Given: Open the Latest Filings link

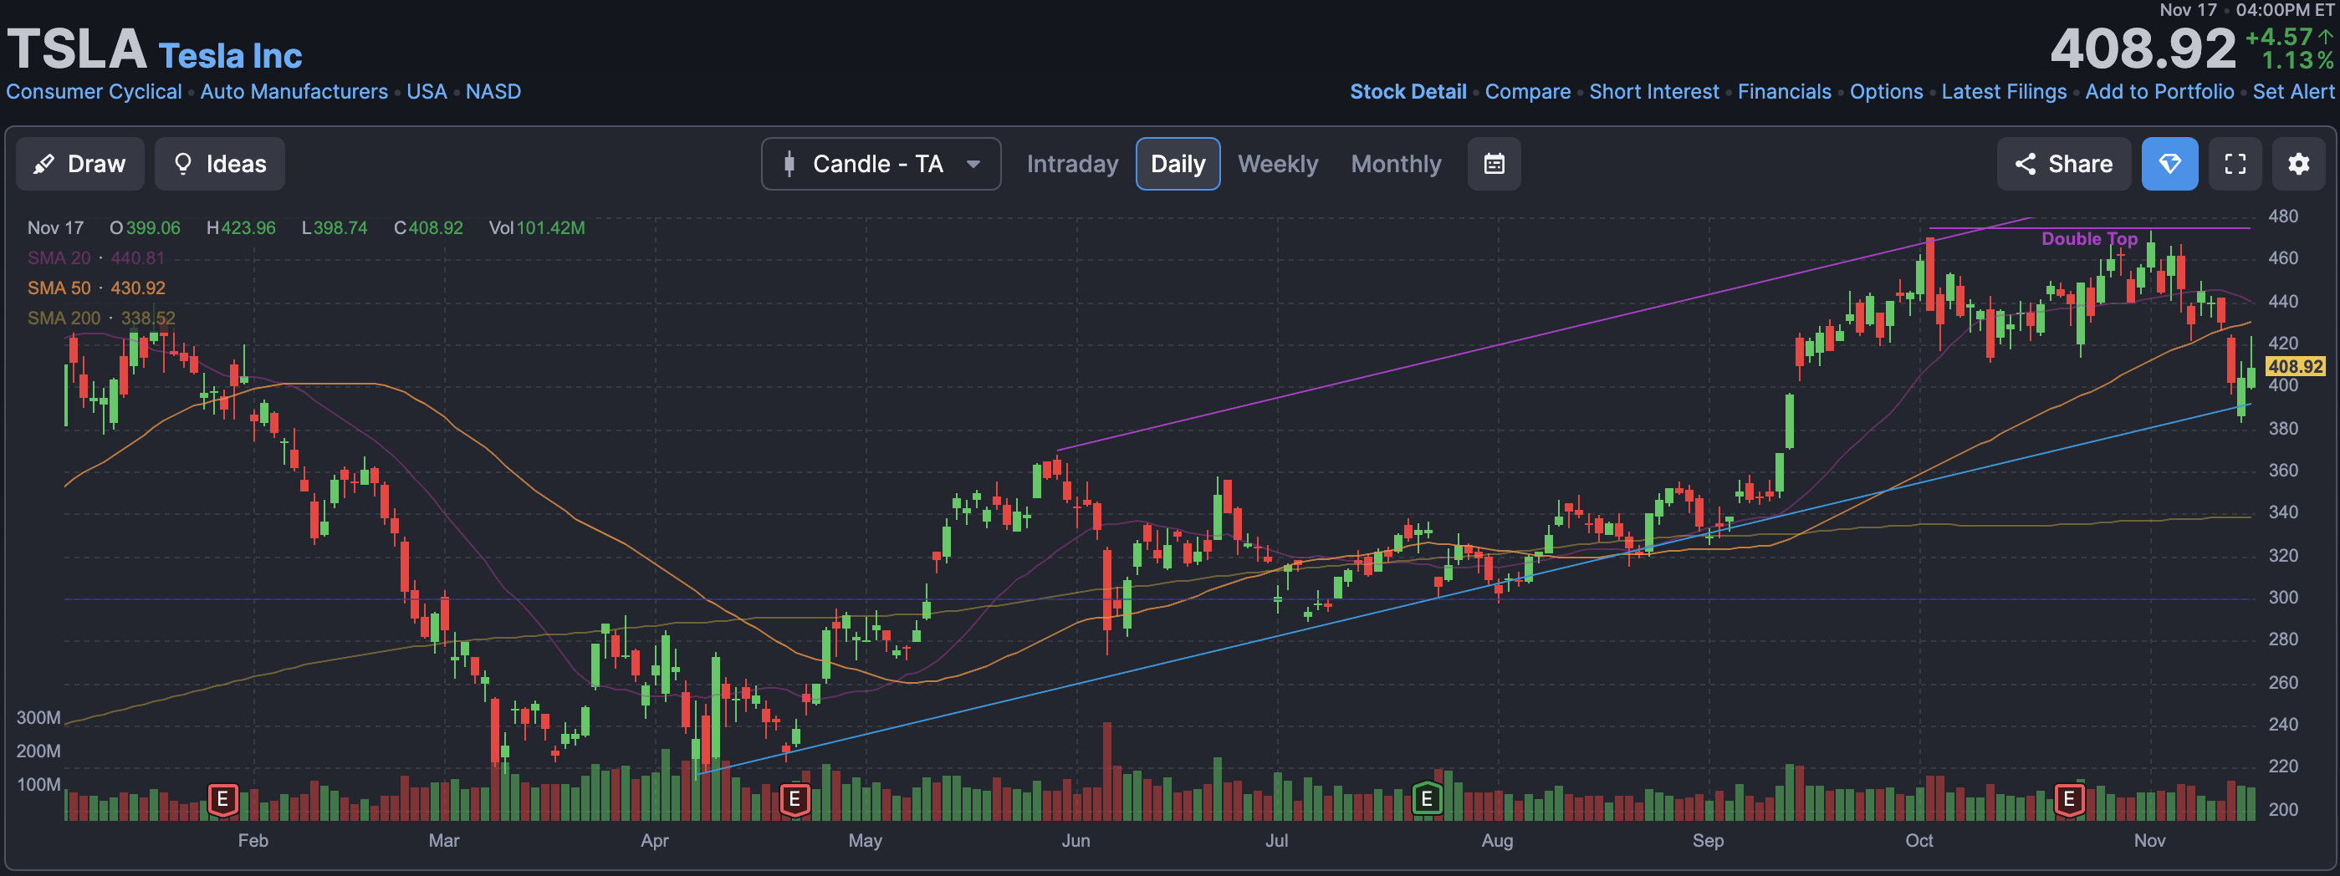Looking at the screenshot, I should 2004,92.
